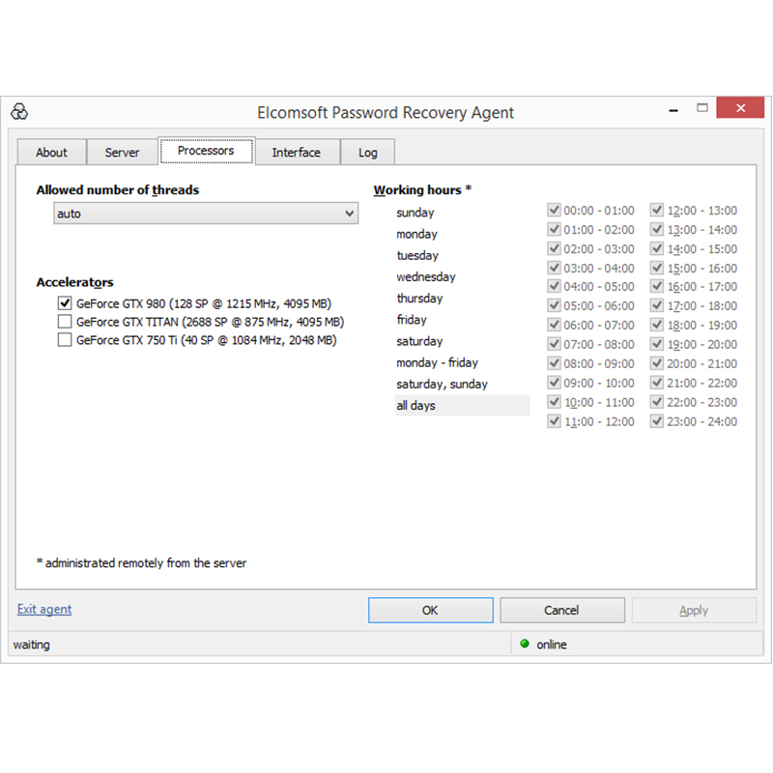Discard changes with the Cancel button
The width and height of the screenshot is (773, 773).
[562, 610]
